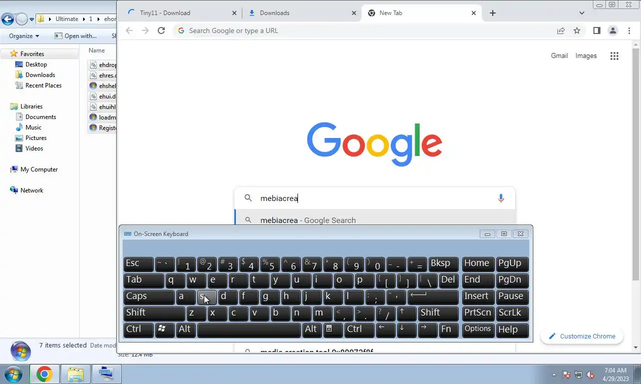Close the Downloads tab
Viewport: 641px width, 384px height.
point(354,13)
